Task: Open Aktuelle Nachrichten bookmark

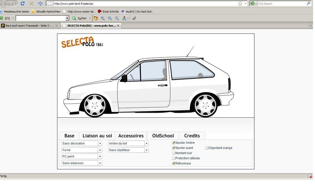Action: click(x=46, y=12)
